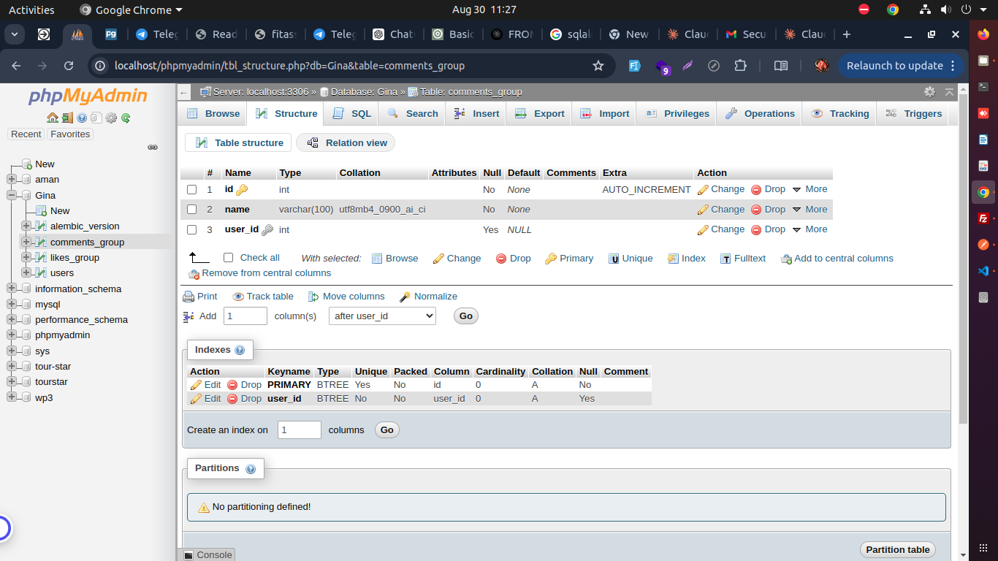Click the Create an index columns input
Image resolution: width=998 pixels, height=561 pixels.
[x=299, y=430]
